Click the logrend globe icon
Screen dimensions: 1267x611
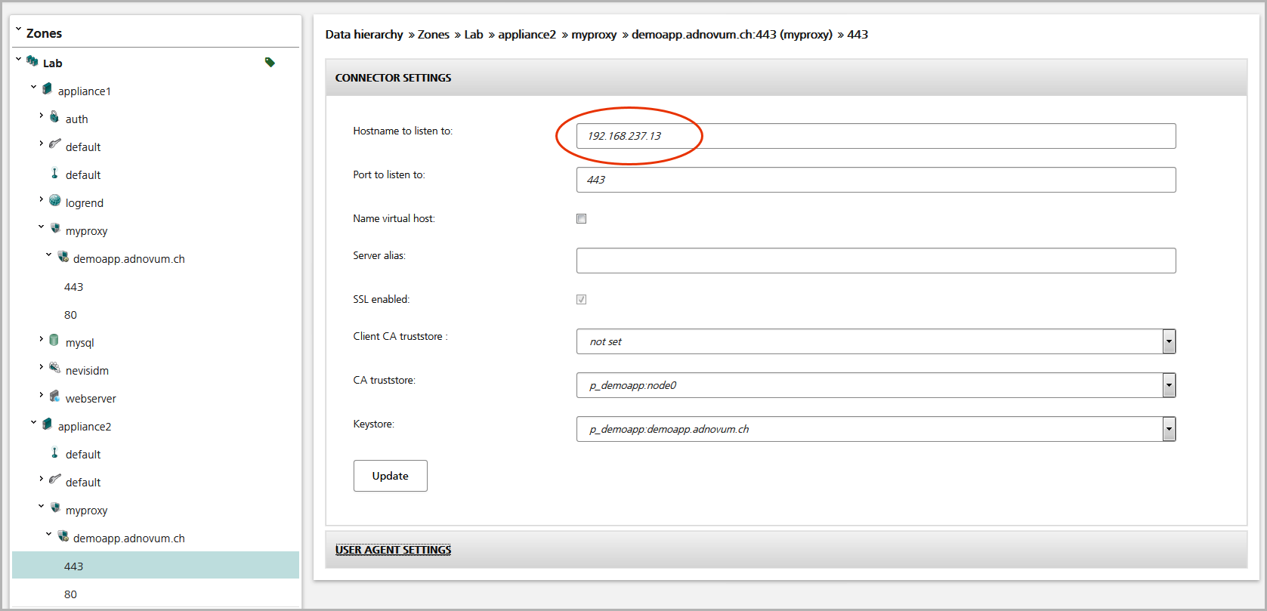pyautogui.click(x=54, y=201)
